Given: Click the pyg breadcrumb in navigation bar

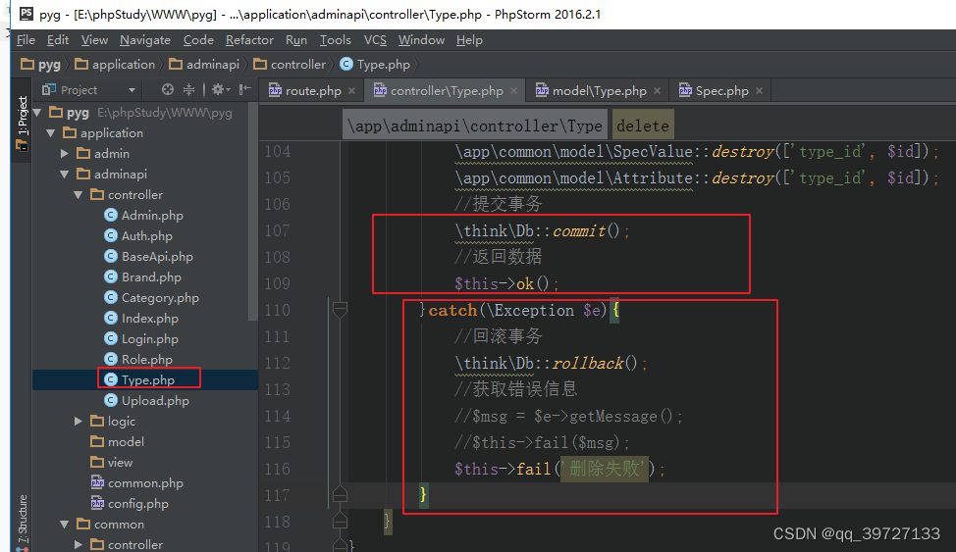Looking at the screenshot, I should [41, 65].
